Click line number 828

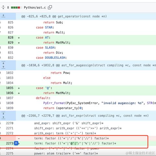tap(10, 37)
